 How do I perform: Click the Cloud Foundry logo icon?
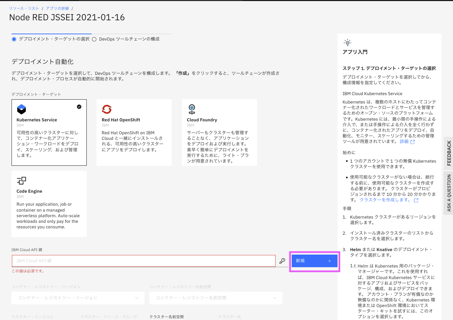click(191, 109)
